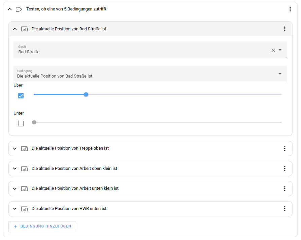
Task: Click the device icon beside Treppe oben condition
Action: point(25,148)
